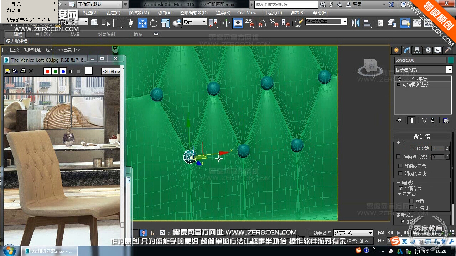The width and height of the screenshot is (456, 256).
Task: Open the 修改器列表 dropdown
Action: click(x=449, y=70)
